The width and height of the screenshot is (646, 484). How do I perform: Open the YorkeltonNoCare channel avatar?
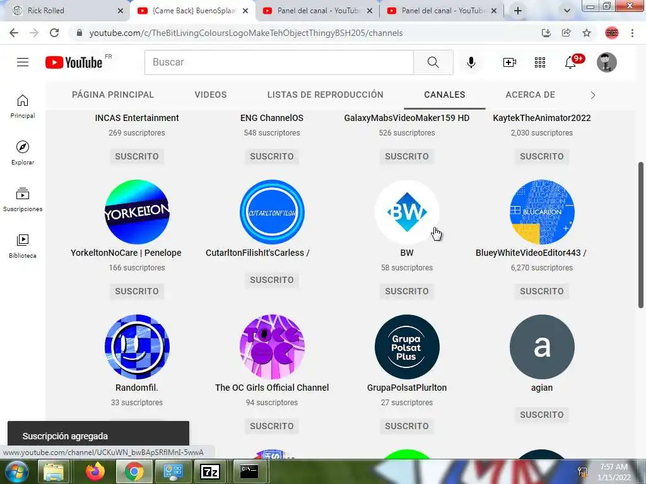coord(137,212)
